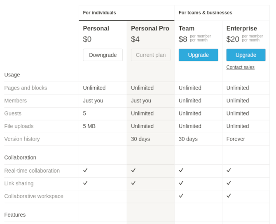This screenshot has height=224, width=276.
Task: Click Team plan's Real-time collaboration checkmark
Action: point(181,170)
